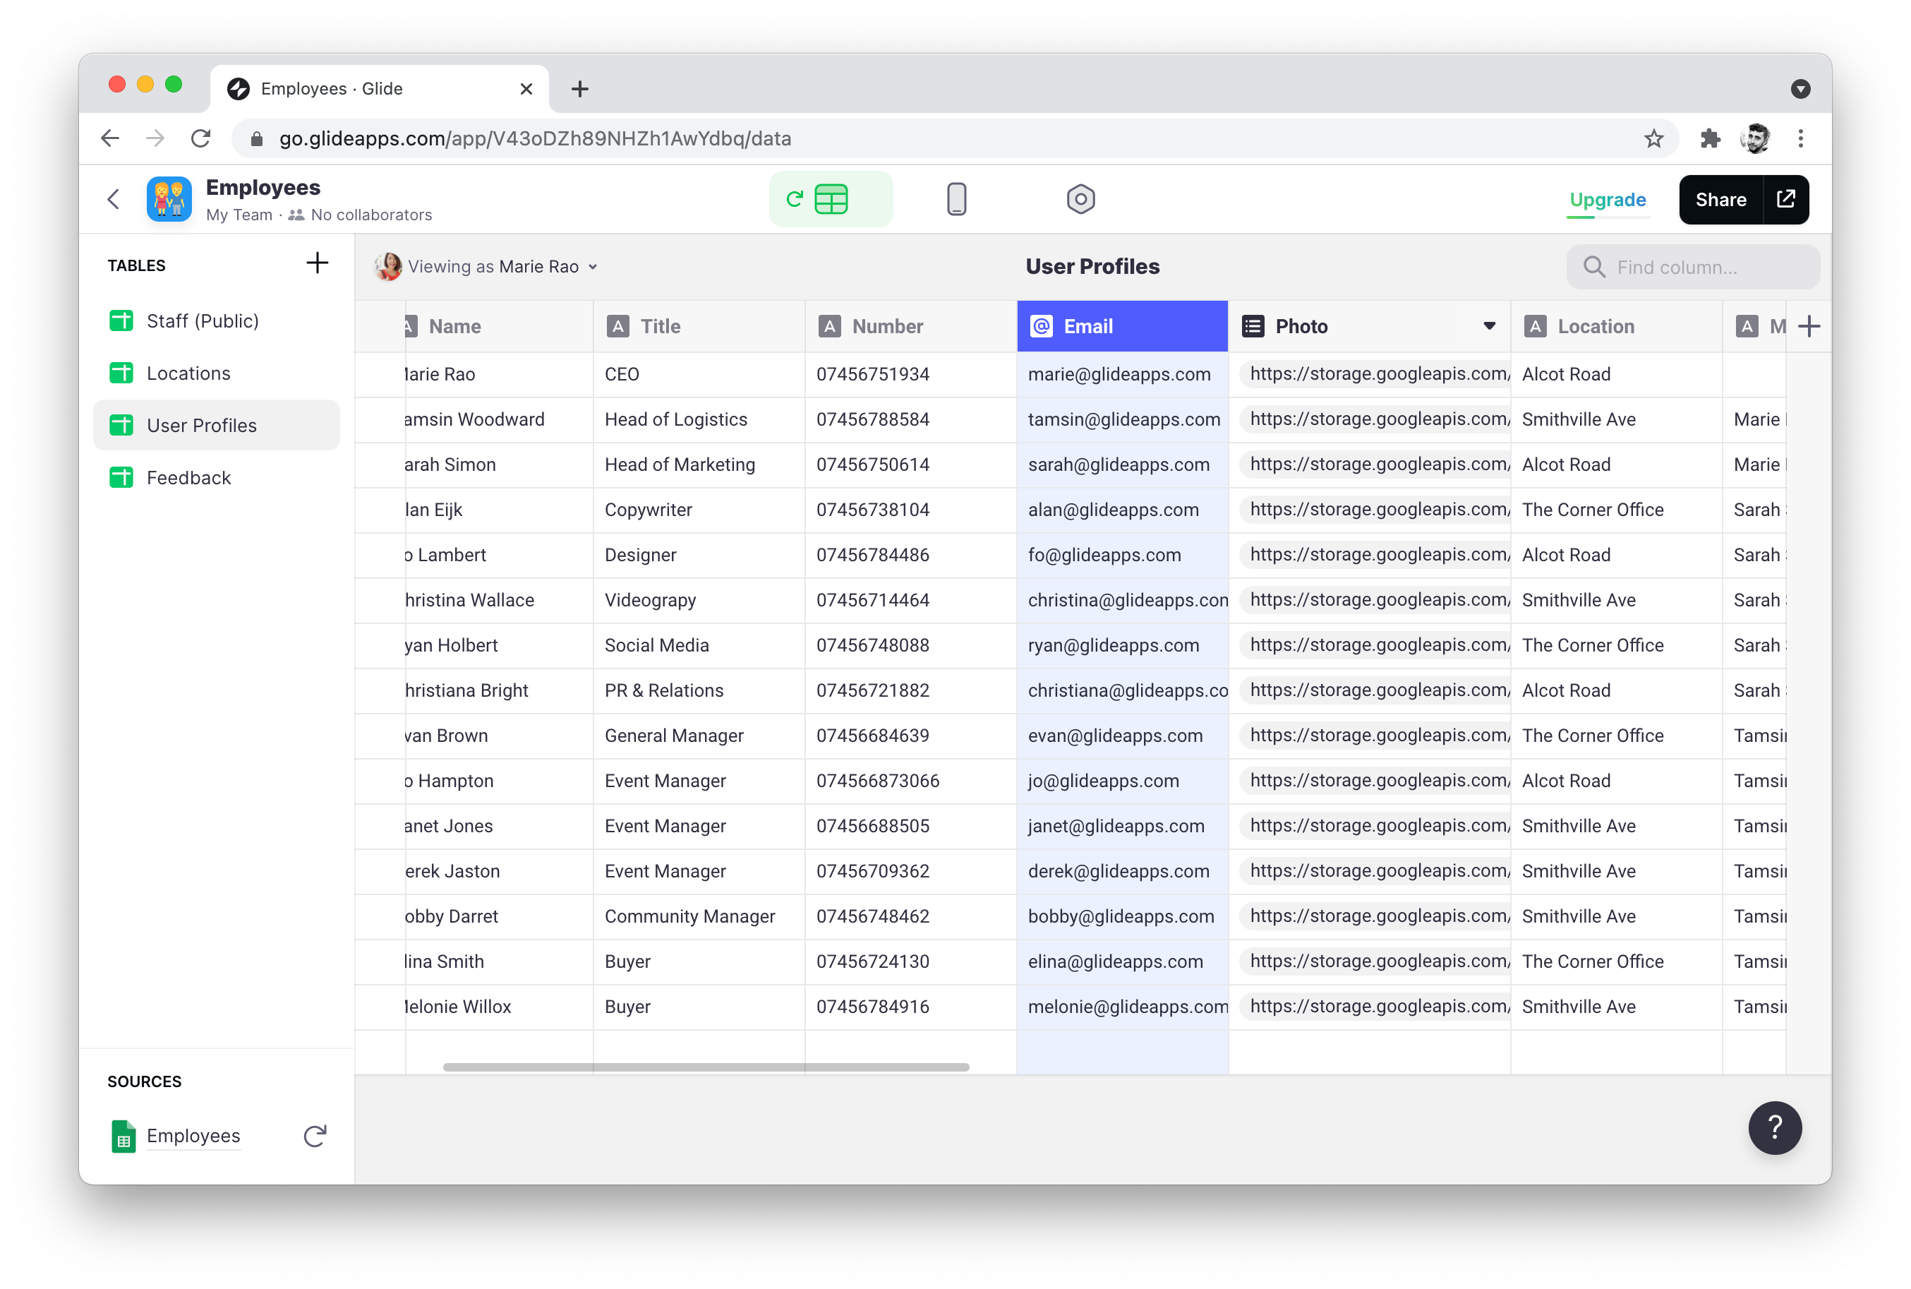Select the Staff (Public) table
This screenshot has width=1911, height=1289.
202,320
